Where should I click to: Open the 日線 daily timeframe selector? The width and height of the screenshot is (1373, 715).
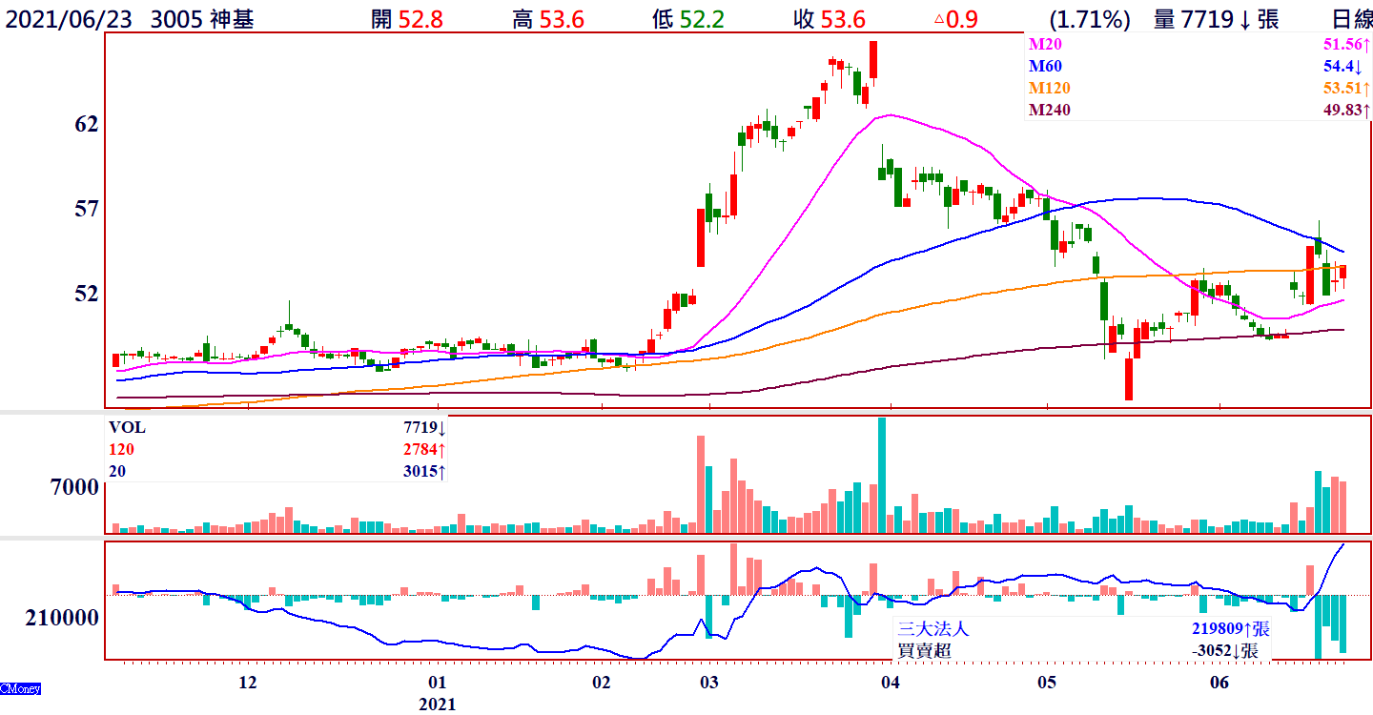pos(1350,19)
